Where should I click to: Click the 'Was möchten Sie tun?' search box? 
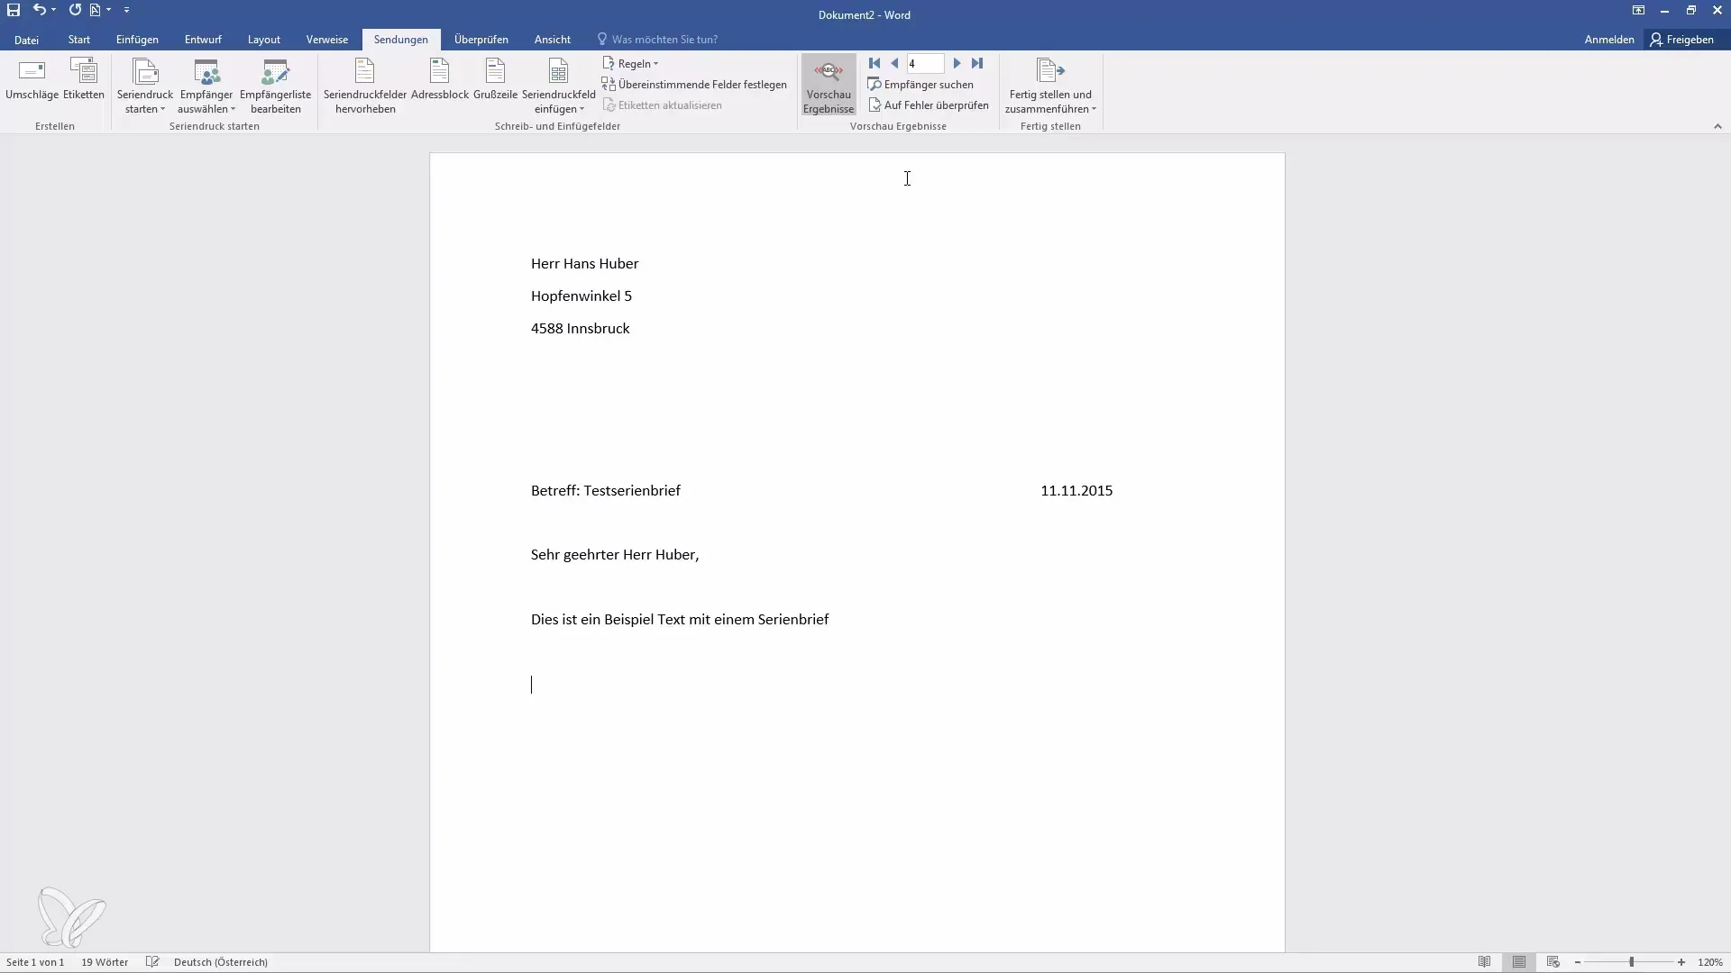tap(657, 40)
